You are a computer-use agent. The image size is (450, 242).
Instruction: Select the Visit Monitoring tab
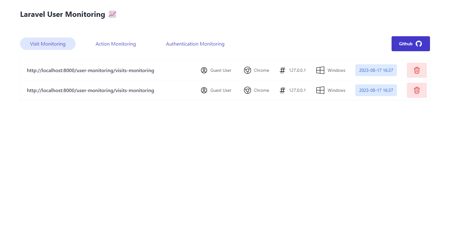(x=47, y=44)
